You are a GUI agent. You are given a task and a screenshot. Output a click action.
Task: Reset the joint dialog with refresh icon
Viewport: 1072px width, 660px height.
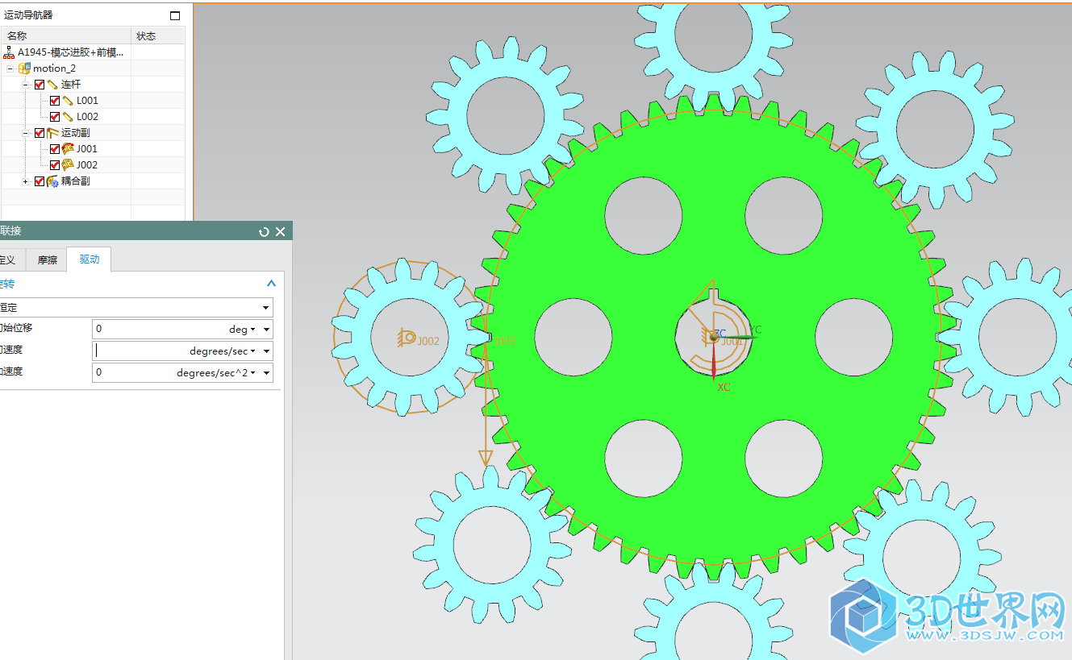coord(264,231)
